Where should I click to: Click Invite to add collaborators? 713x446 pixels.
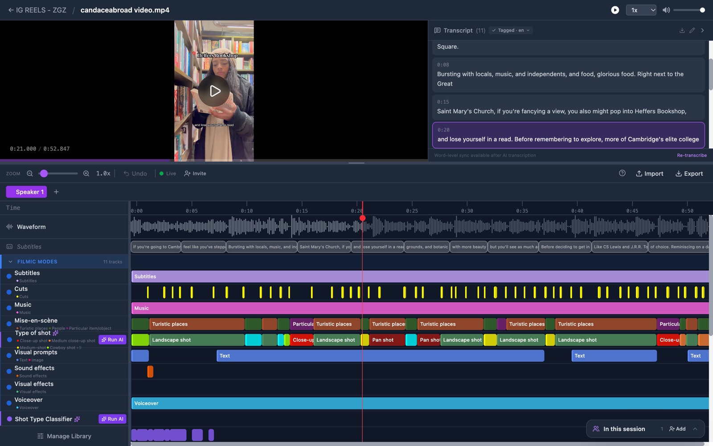195,173
